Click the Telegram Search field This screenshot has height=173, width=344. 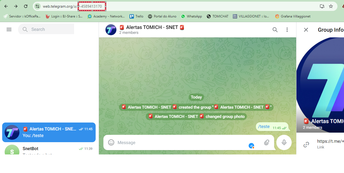46,29
